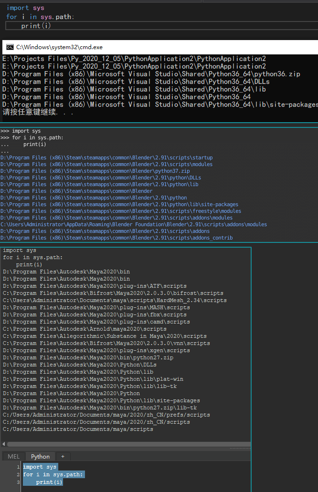Click the Blender Foundation AppData path line

[134, 224]
